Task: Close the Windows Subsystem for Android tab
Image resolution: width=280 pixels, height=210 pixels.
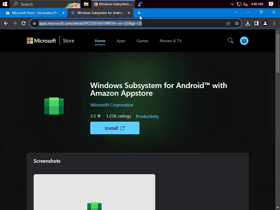Action: point(129,13)
